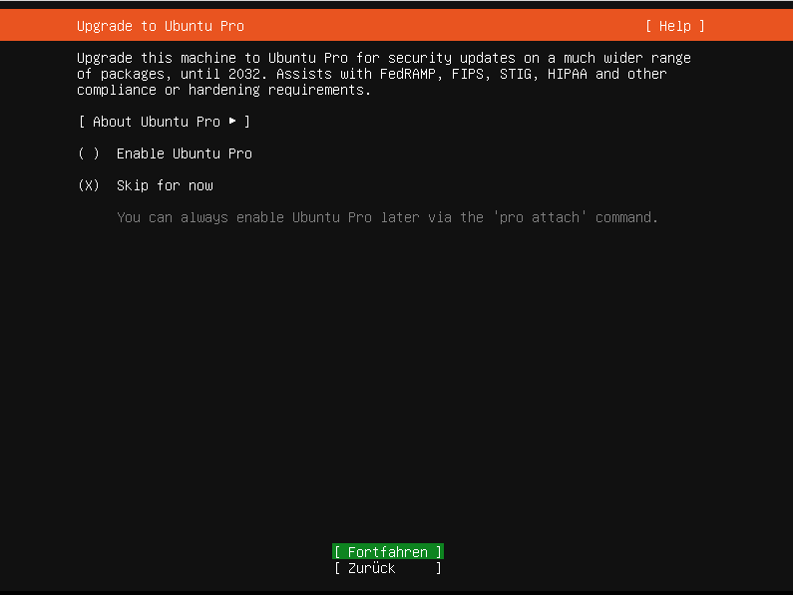Click the year 2032 in description

pyautogui.click(x=243, y=74)
